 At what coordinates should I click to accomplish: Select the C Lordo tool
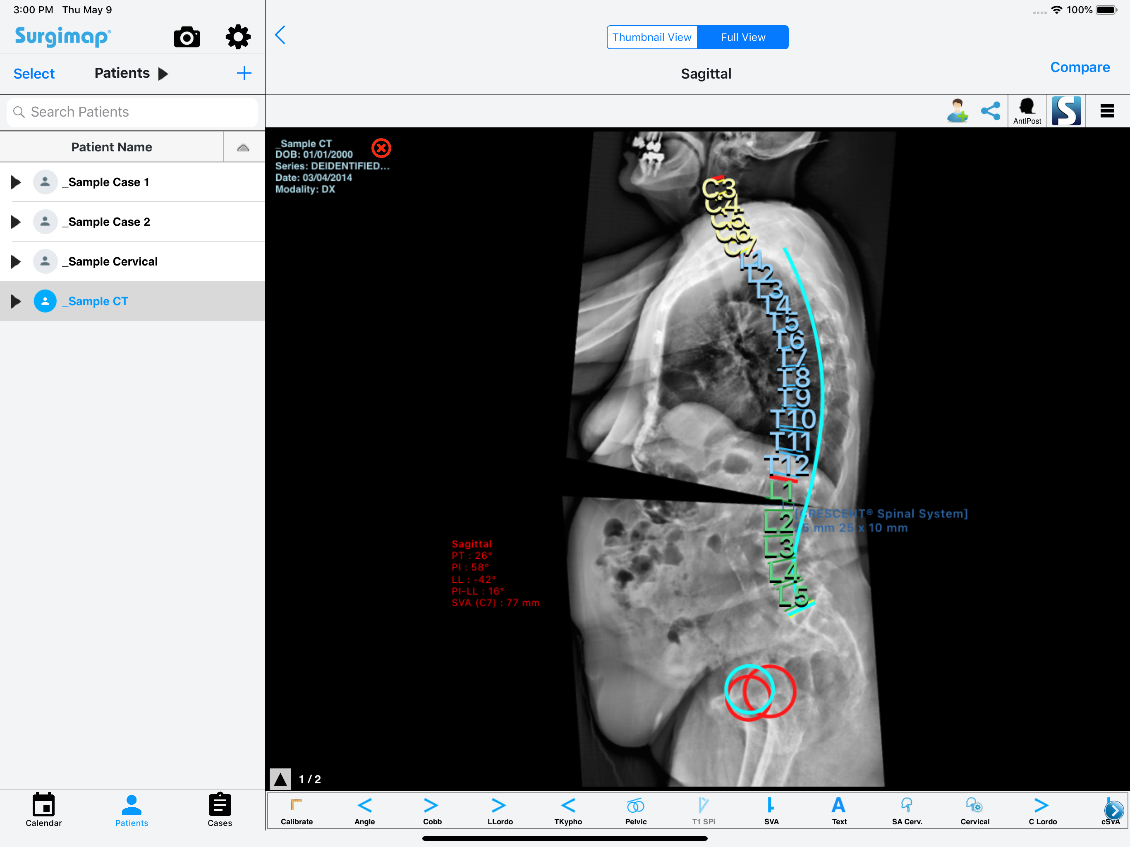[1043, 811]
